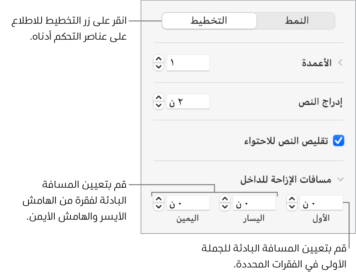Increase the اليسار left indent
Image resolution: width=356 pixels, height=275 pixels.
pos(225,199)
